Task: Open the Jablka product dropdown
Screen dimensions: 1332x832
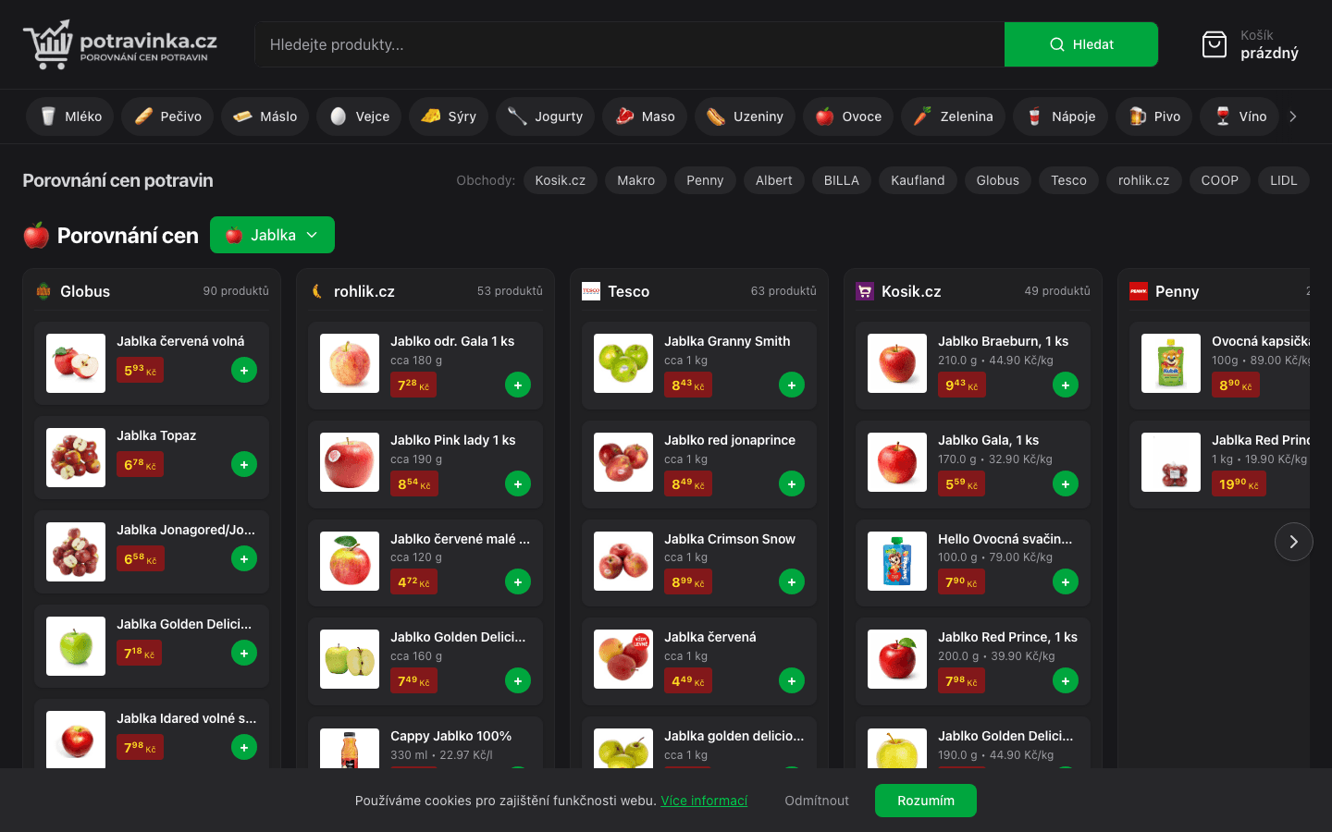Action: point(272,235)
